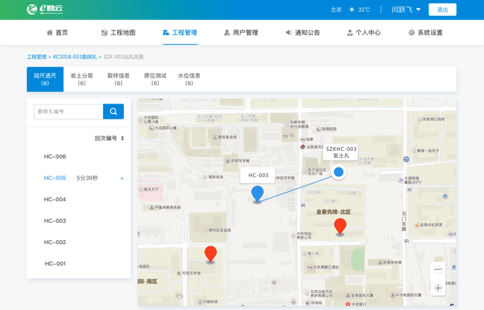This screenshot has width=484, height=310.
Task: Open the 闫跃飞 user dropdown
Action: coord(406,10)
